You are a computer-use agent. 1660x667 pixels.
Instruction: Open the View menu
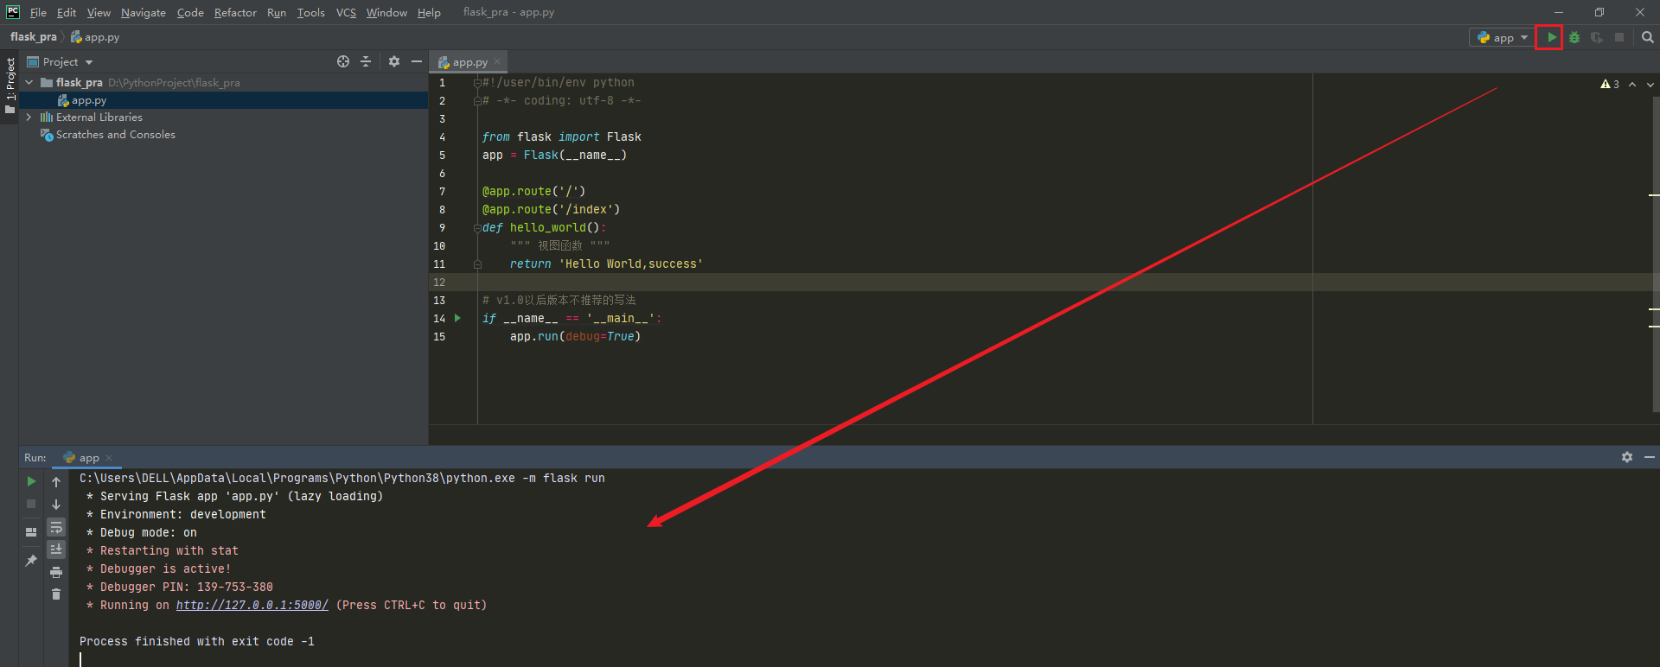99,12
